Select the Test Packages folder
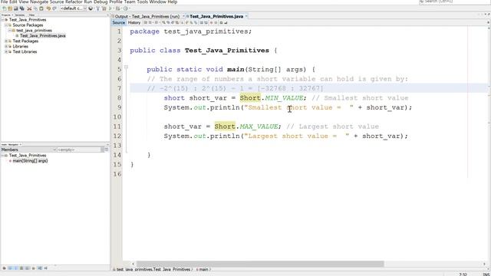Image resolution: width=491 pixels, height=276 pixels. (25, 41)
